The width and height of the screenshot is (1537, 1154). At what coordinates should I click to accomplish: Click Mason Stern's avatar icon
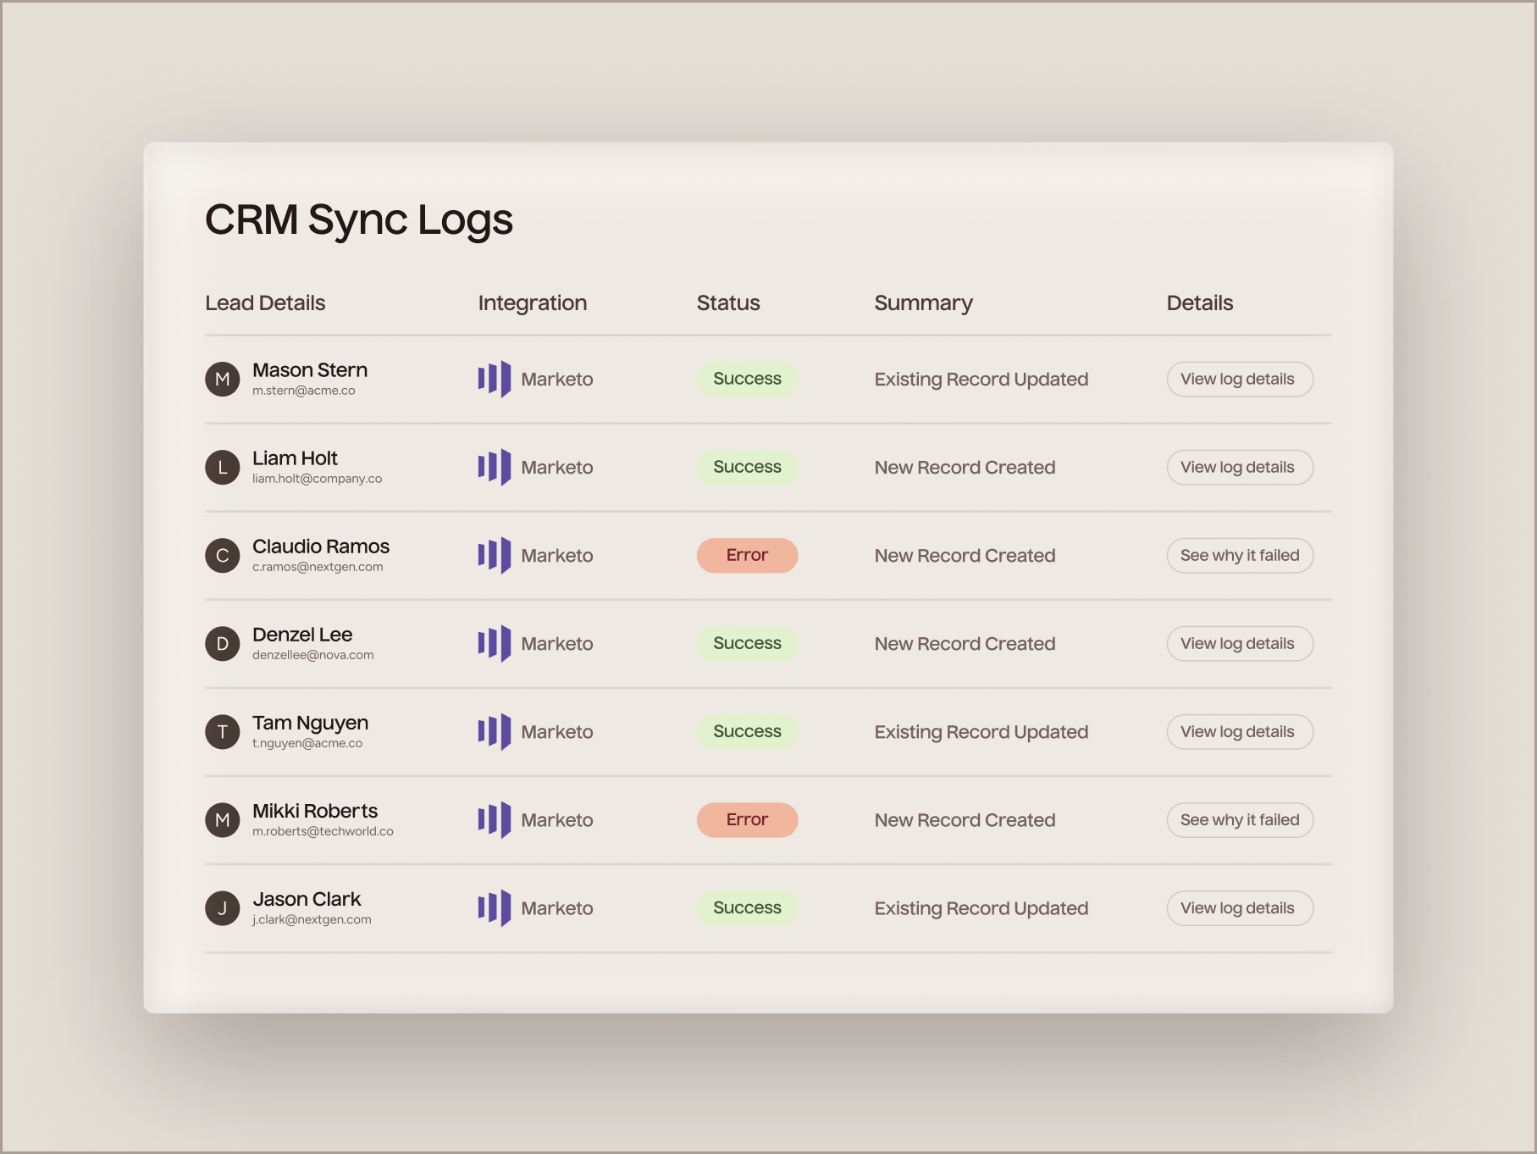tap(223, 379)
